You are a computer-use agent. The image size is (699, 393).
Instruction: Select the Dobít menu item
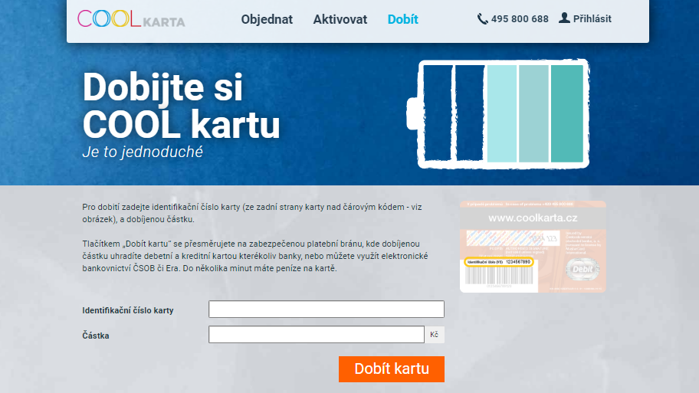402,20
